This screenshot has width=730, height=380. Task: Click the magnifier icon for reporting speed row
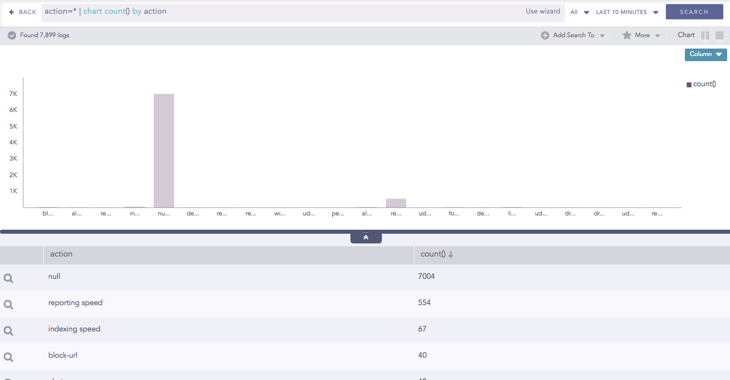[x=9, y=305]
